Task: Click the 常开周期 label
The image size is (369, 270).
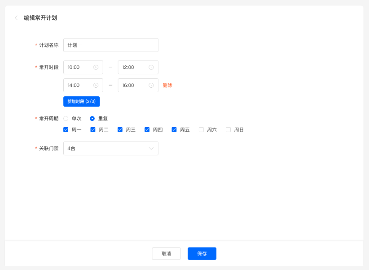Action: tap(49, 119)
